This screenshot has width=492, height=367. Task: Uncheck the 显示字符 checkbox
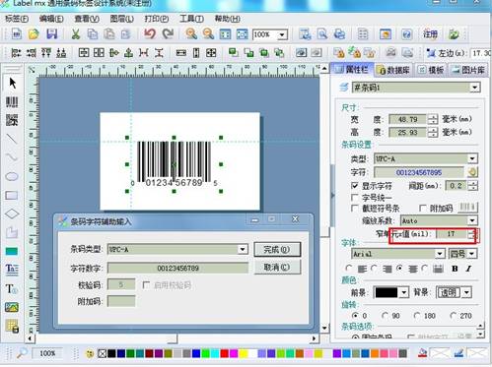[354, 186]
